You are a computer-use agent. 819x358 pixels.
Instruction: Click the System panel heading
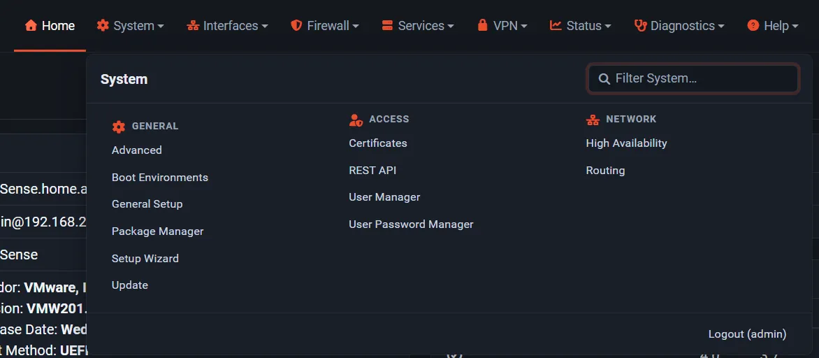click(x=124, y=80)
